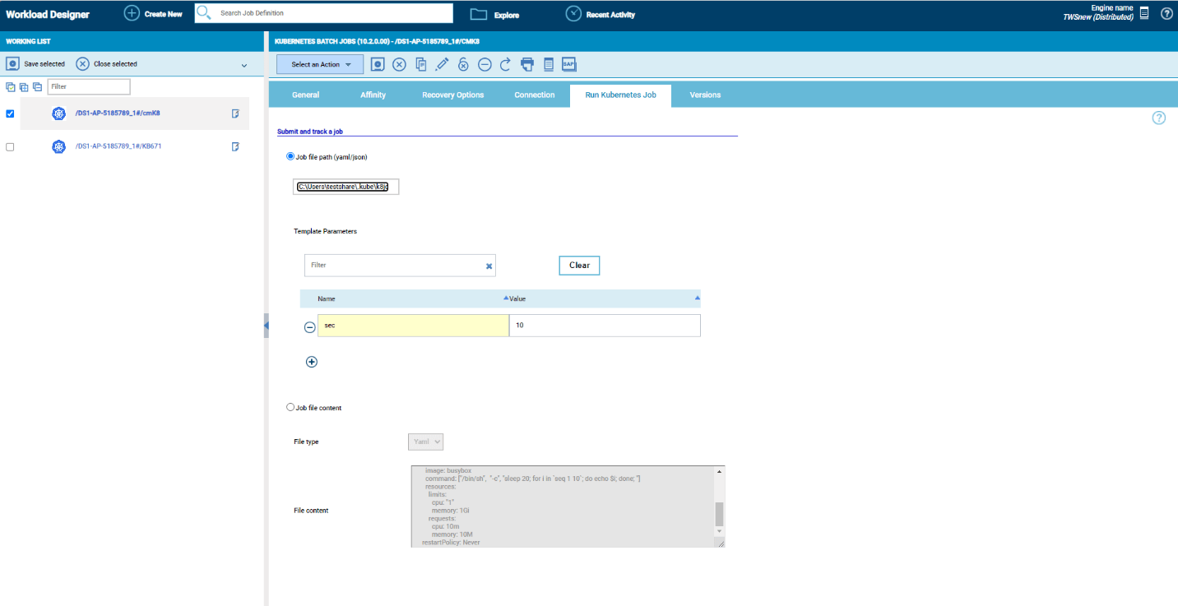
Task: Switch to the Recovery Options tab
Action: tap(452, 95)
